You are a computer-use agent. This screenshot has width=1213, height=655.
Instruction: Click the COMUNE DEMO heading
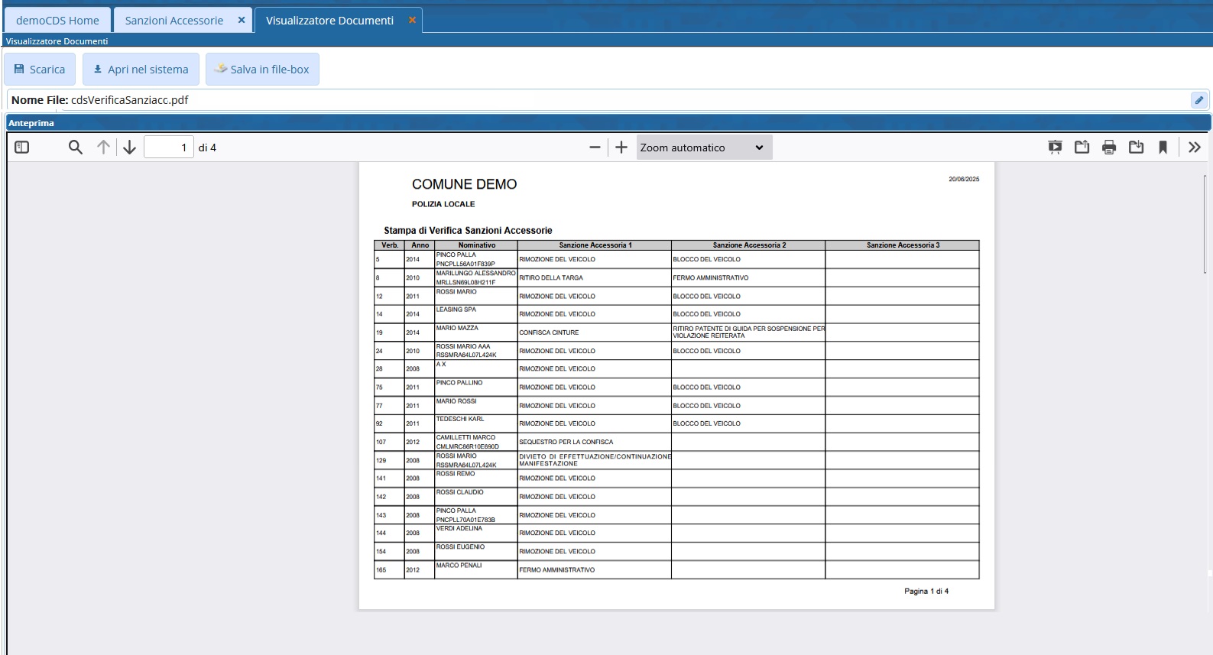tap(464, 184)
